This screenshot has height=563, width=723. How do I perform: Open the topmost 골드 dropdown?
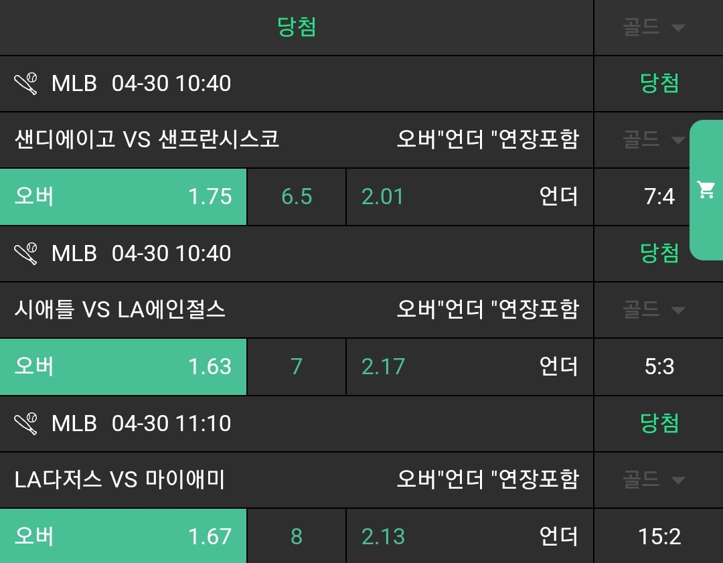(654, 27)
